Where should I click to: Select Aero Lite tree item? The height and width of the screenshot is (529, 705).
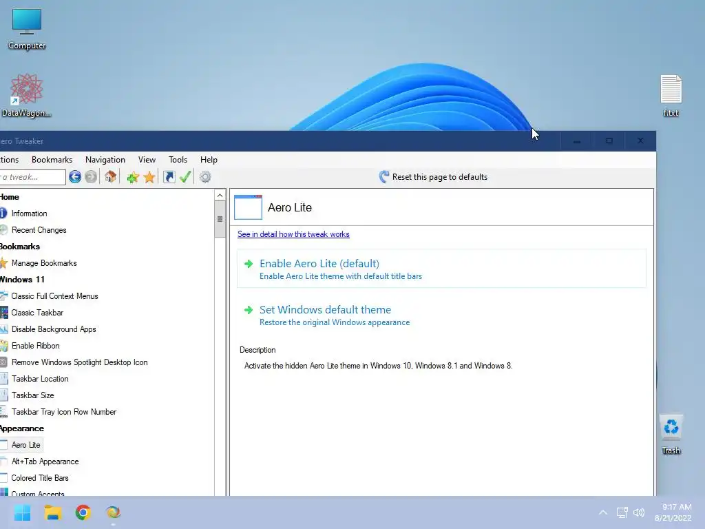pyautogui.click(x=25, y=445)
